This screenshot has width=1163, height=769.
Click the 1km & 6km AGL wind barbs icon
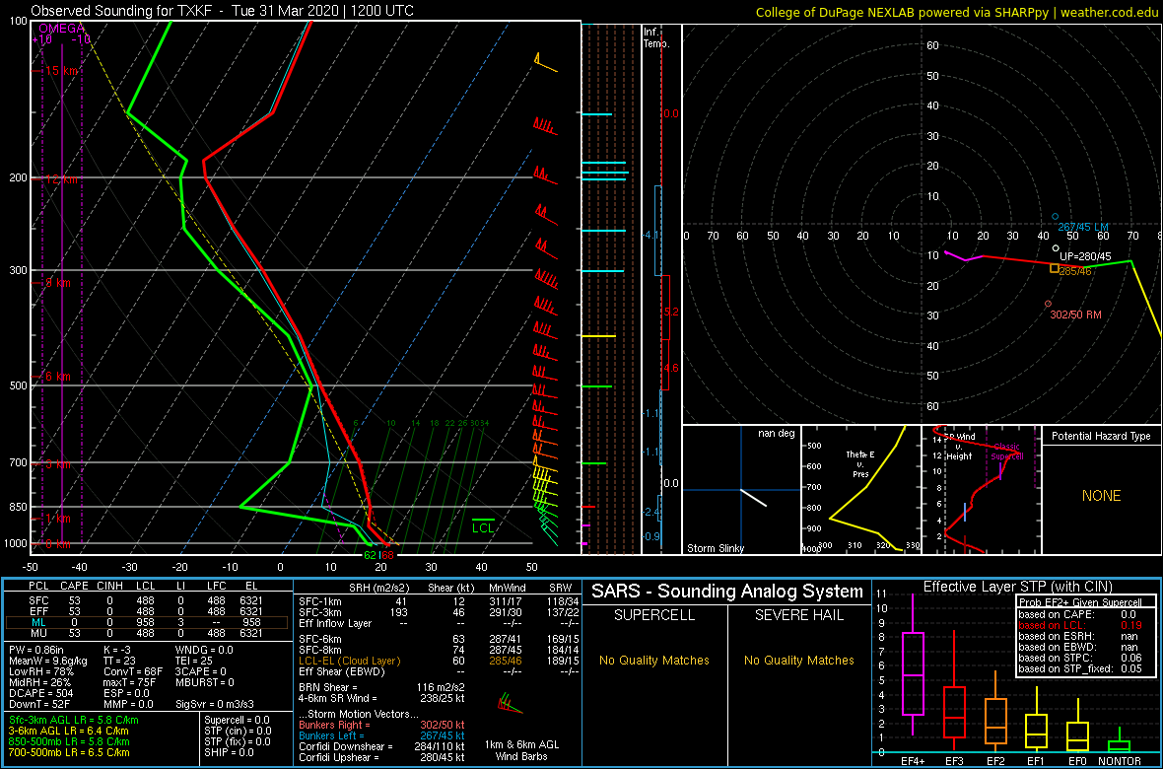510,703
